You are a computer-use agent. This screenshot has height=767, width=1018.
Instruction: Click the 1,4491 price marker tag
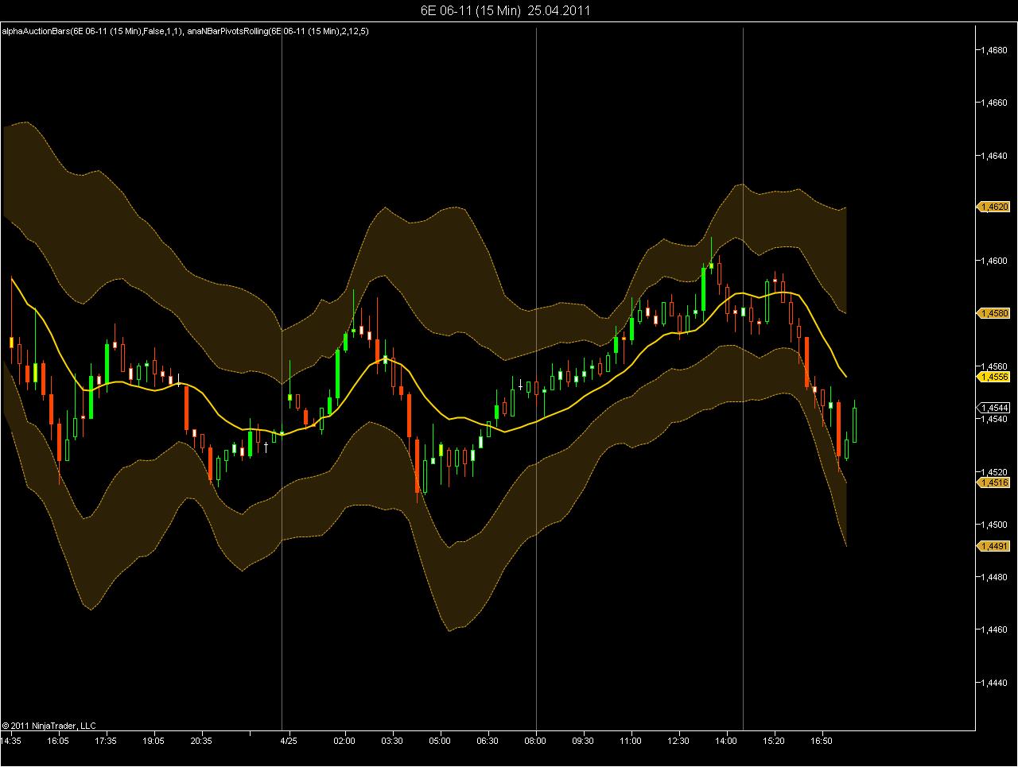point(994,546)
